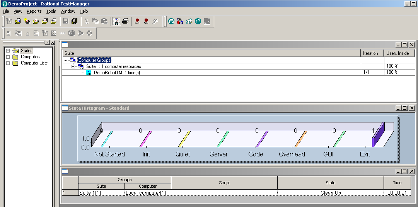The image size is (418, 207).
Task: Click the Print icon in toolbar
Action: coord(125,21)
